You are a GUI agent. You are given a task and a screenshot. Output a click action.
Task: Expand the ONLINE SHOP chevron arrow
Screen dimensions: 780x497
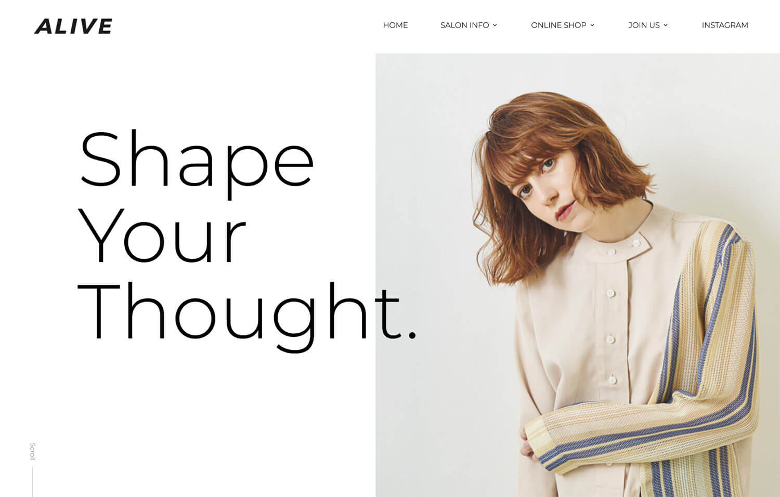592,25
